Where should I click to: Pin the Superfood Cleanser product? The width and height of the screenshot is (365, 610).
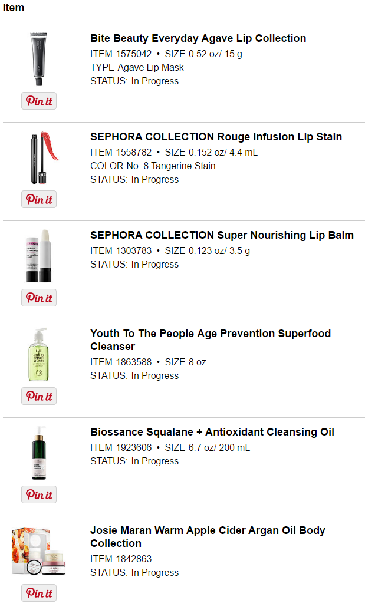(x=39, y=397)
